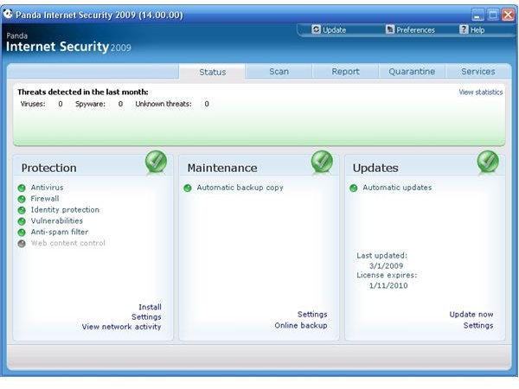519x389 pixels.
Task: Click the Update refresh icon
Action: click(316, 29)
